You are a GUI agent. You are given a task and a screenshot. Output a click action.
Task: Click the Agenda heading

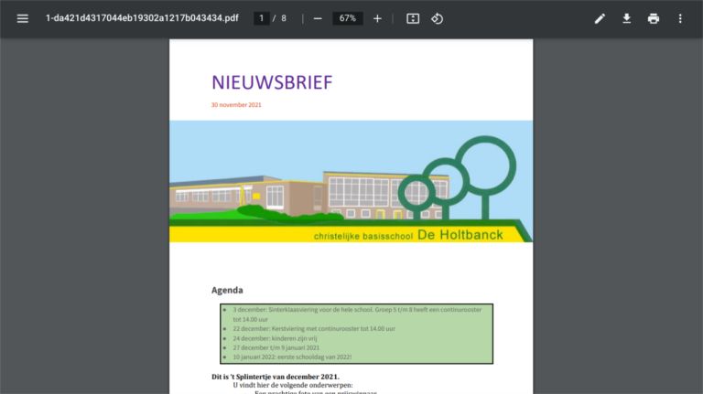[x=227, y=290]
